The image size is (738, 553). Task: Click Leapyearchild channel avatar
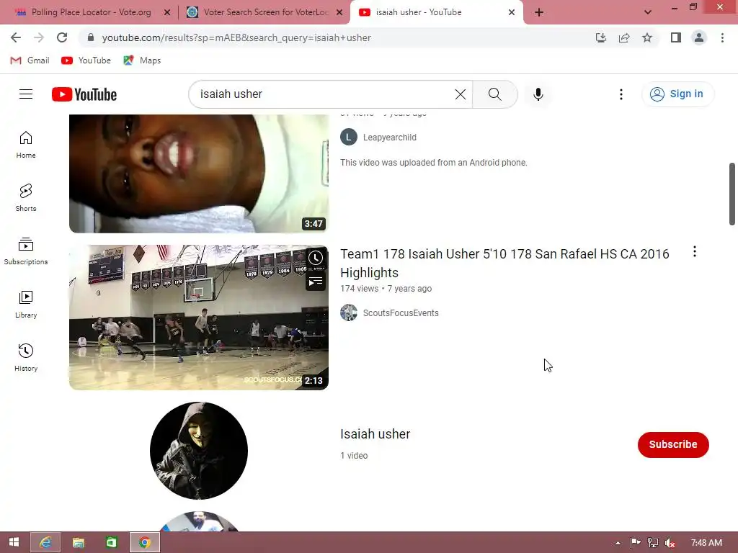point(349,138)
